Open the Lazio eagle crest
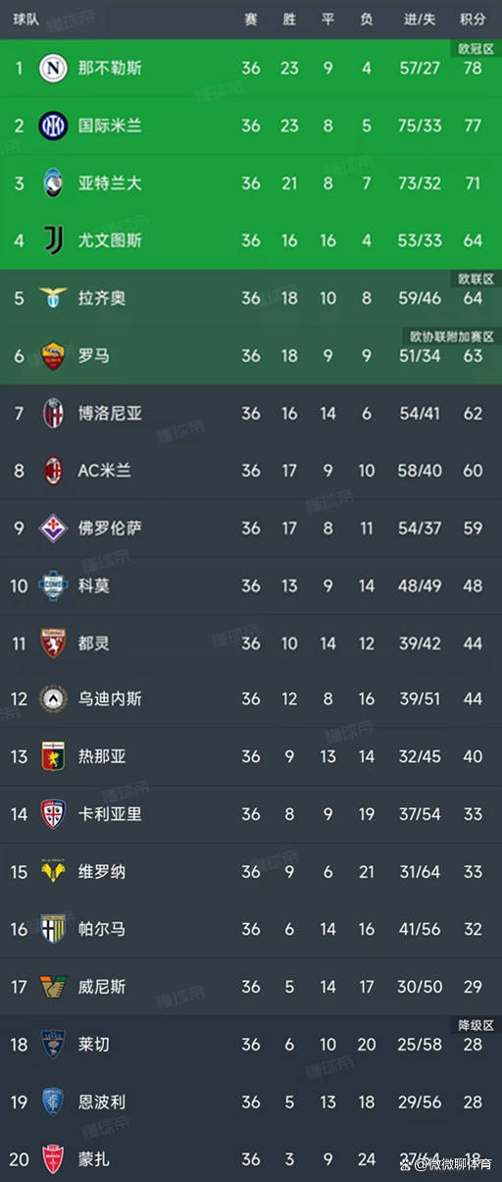The height and width of the screenshot is (1182, 502). [53, 297]
